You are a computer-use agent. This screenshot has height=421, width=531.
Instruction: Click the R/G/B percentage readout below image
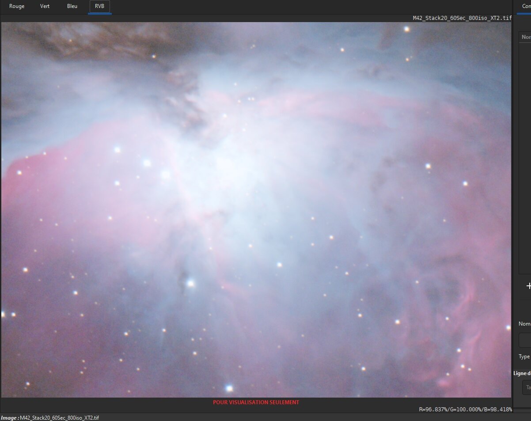pyautogui.click(x=465, y=410)
